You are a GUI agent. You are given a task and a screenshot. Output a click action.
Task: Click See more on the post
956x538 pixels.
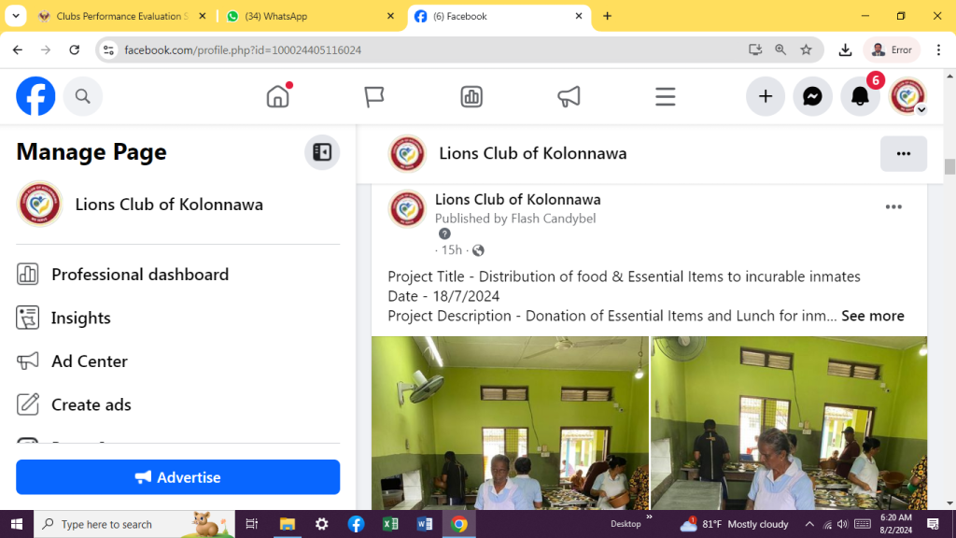tap(873, 316)
